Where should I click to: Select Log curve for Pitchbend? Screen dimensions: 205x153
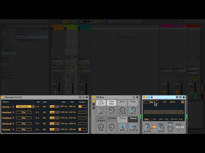pyautogui.click(x=52, y=118)
